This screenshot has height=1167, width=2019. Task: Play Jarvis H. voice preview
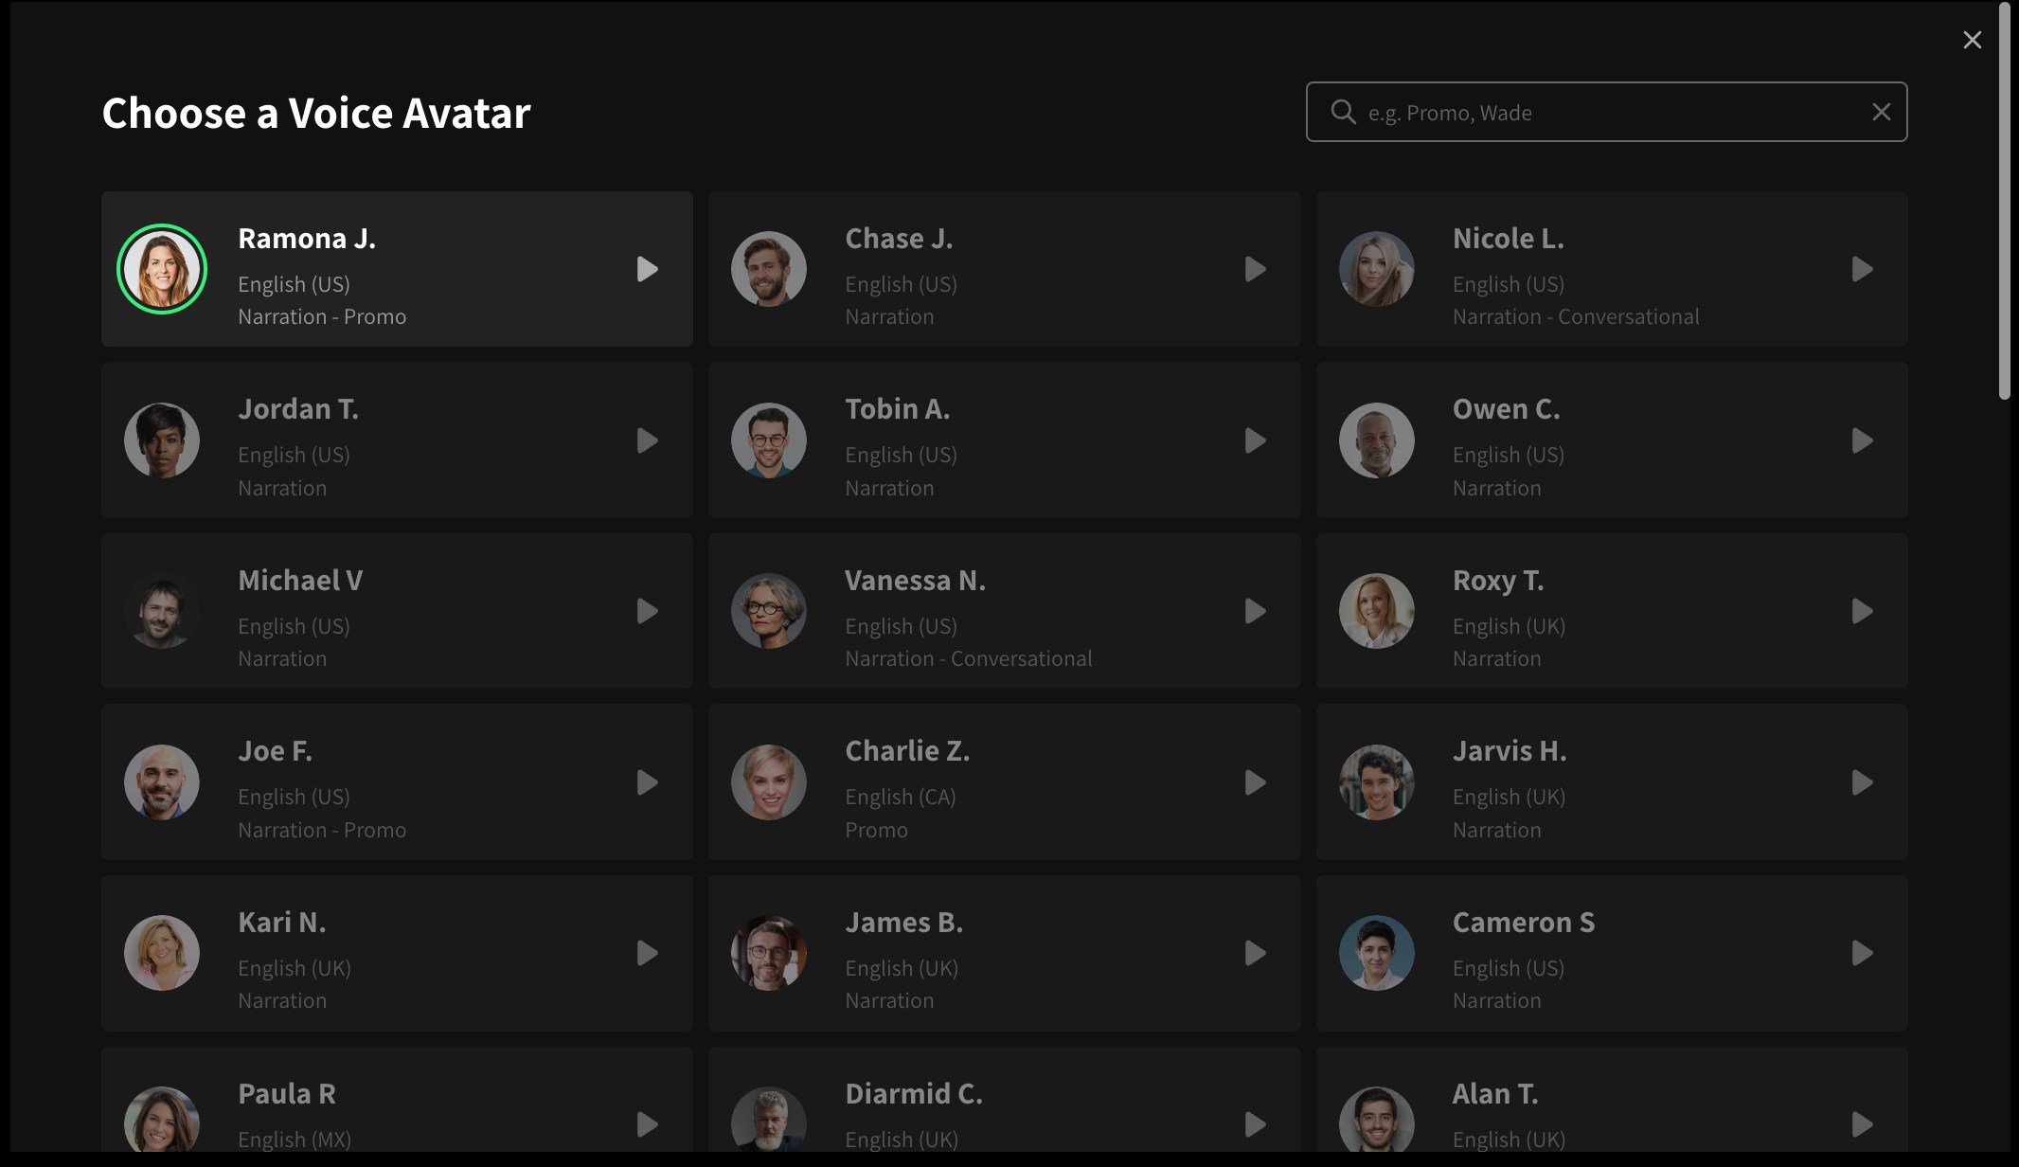coord(1862,782)
